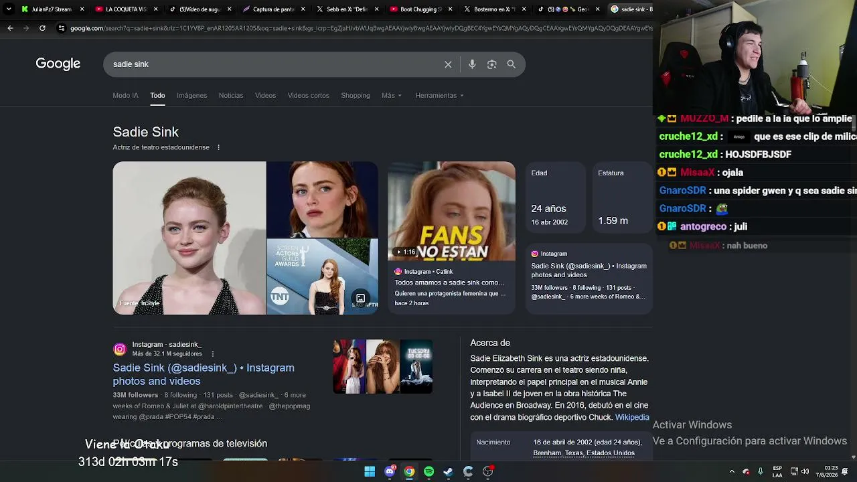Screen dimensions: 857x482
Task: Click the Instagram favicon of the sadiesink_ result
Action: click(x=120, y=349)
